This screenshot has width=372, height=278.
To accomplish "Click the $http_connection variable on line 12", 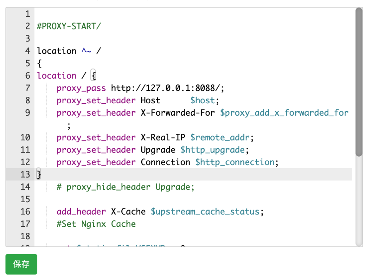I will [x=235, y=162].
